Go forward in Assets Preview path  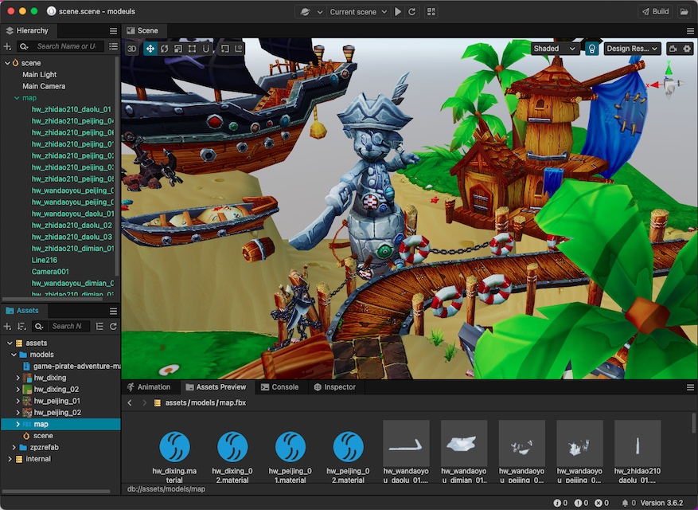coord(144,402)
